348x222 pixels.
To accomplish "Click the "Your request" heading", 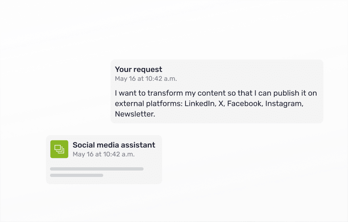I will (x=138, y=70).
